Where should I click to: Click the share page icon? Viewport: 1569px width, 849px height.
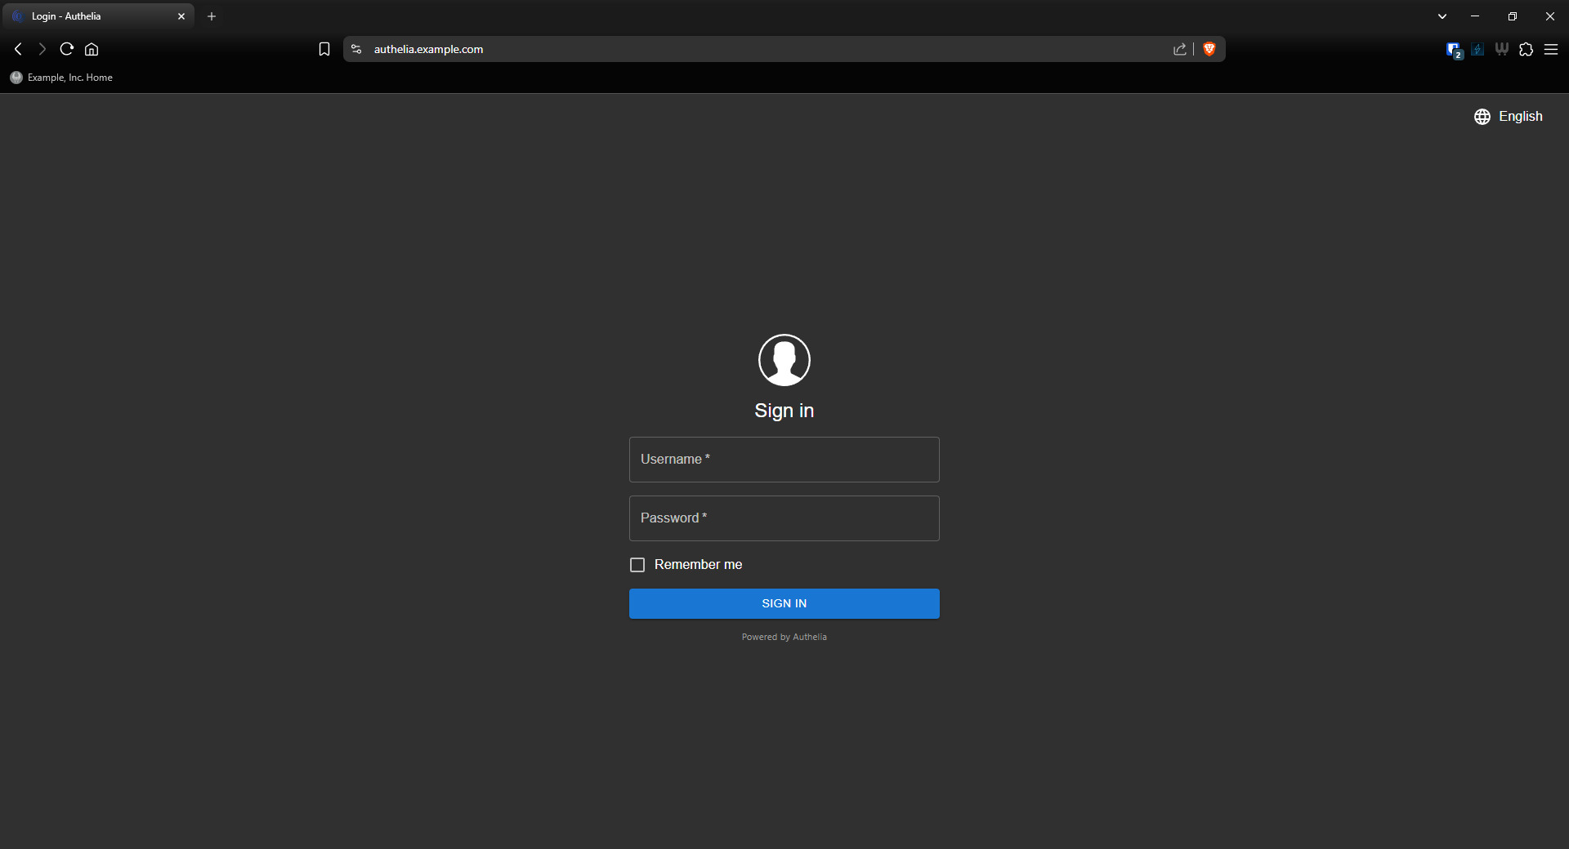[x=1179, y=49]
